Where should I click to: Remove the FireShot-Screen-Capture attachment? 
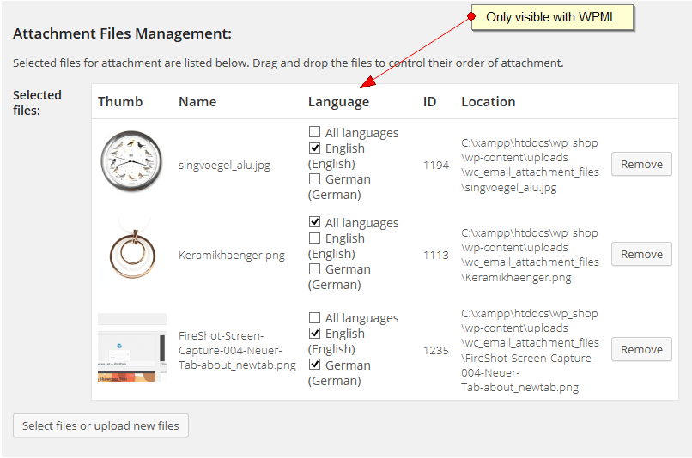[641, 349]
